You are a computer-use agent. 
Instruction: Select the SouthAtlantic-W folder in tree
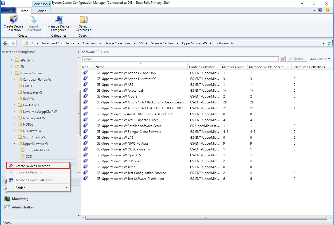34,137
